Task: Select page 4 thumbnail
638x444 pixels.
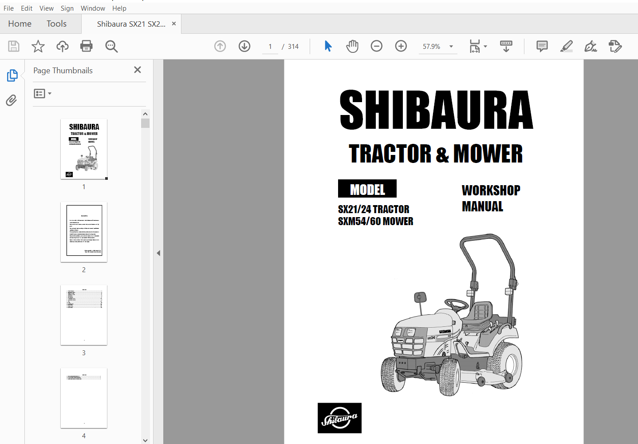Action: (x=84, y=398)
